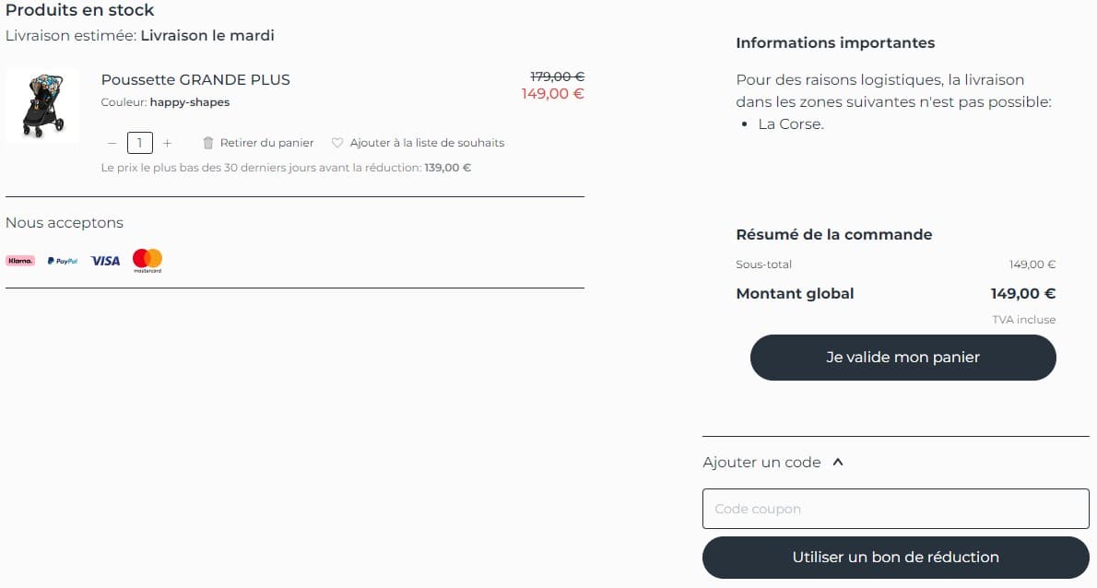Click the minus icon to decrease quantity

[112, 143]
